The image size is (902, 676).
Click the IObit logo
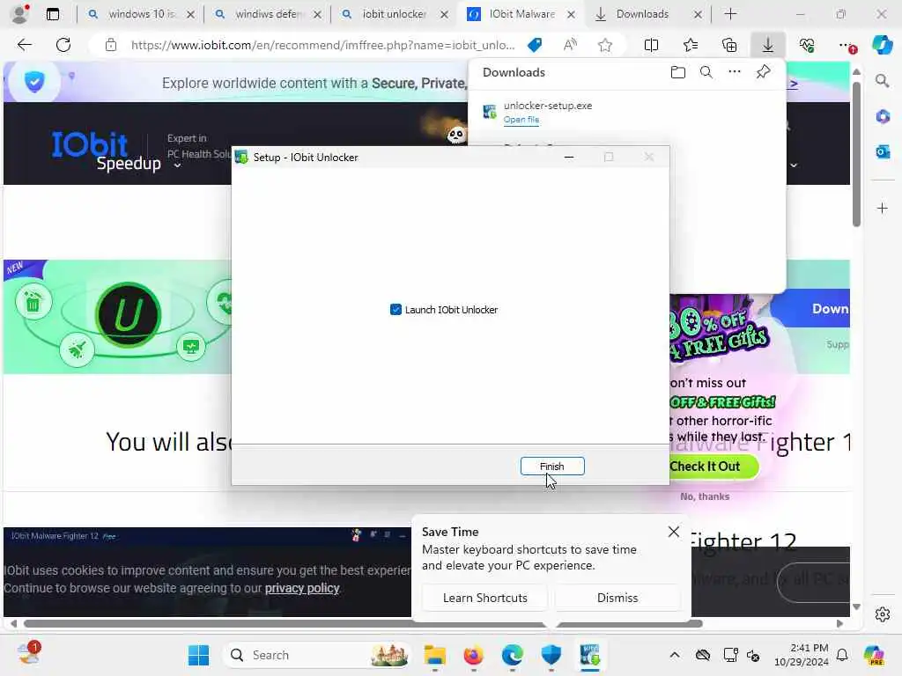click(89, 144)
